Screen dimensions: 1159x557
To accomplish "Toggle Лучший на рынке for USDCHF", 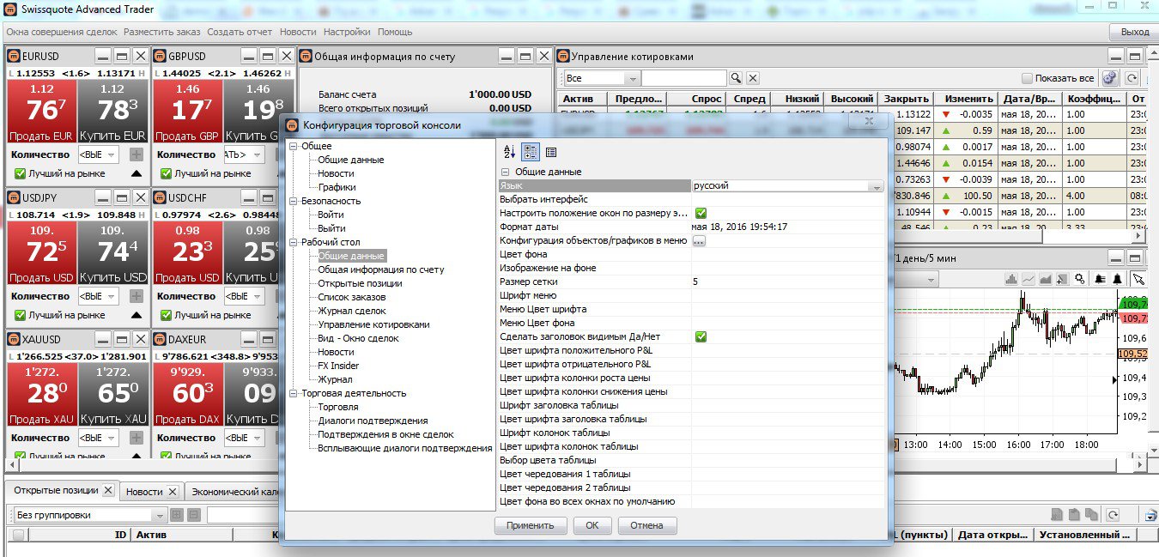I will pyautogui.click(x=167, y=315).
